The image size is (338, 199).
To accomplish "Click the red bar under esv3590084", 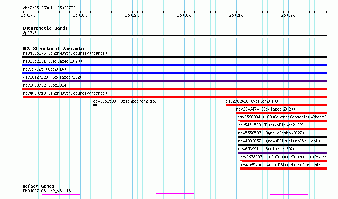I will click(x=283, y=121).
